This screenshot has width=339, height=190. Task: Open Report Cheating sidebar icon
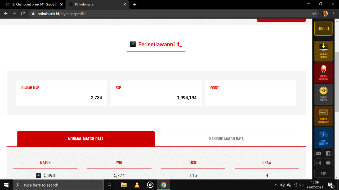(323, 73)
